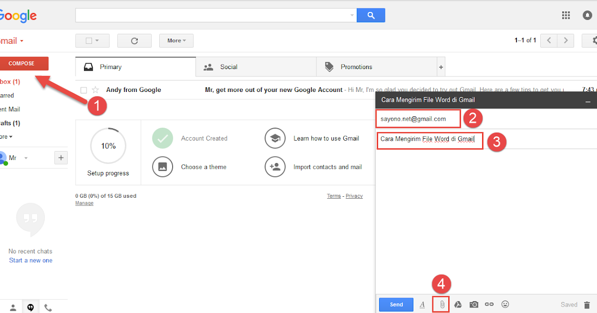Attach files using the paperclip icon
This screenshot has height=313, width=597.
(x=441, y=305)
